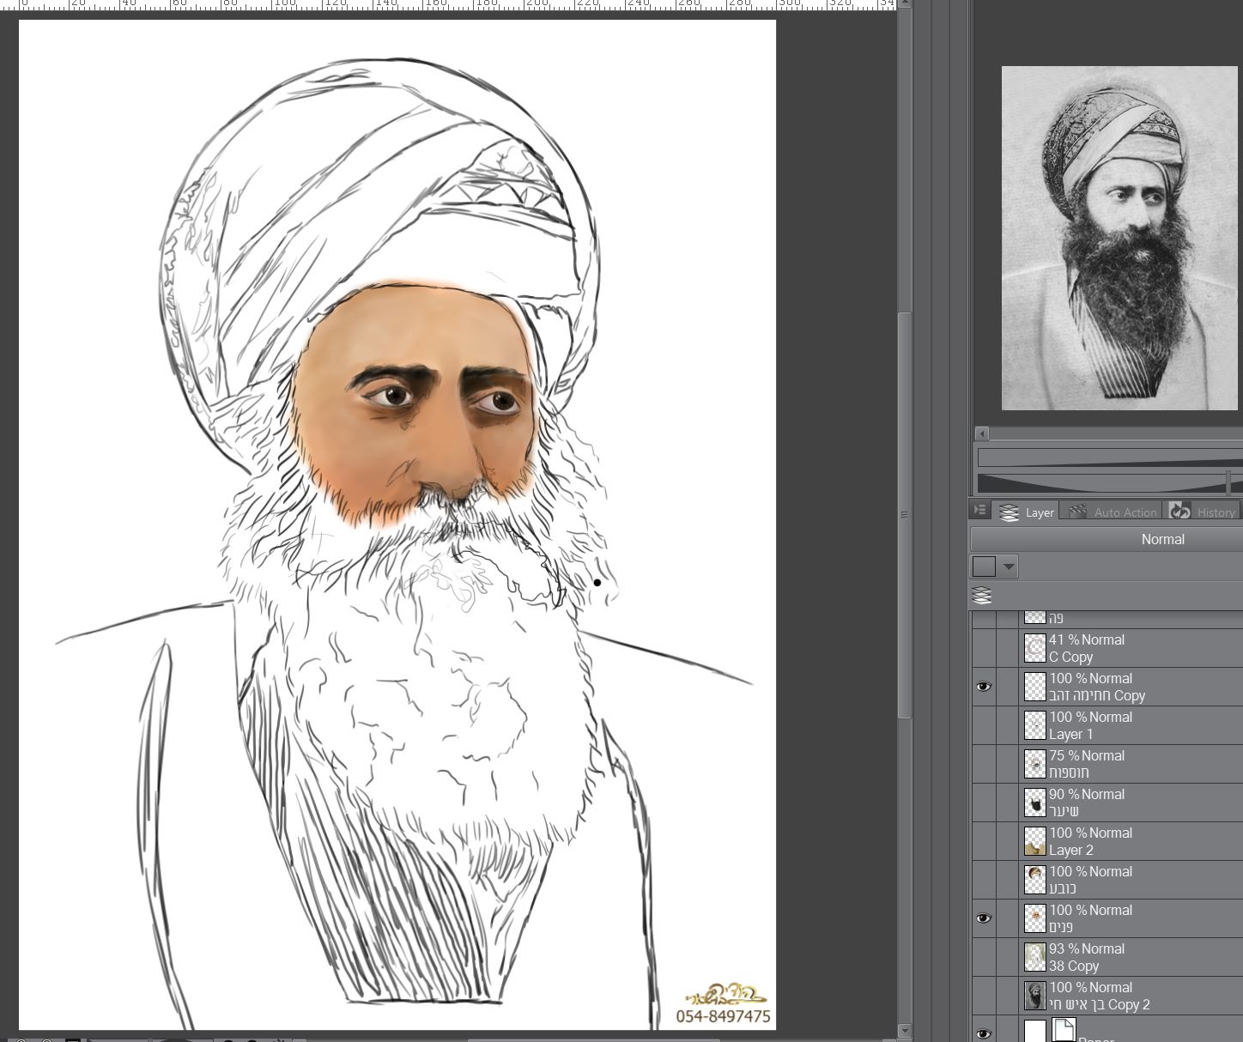Hide the Paper layer
The width and height of the screenshot is (1243, 1042).
pyautogui.click(x=984, y=1033)
